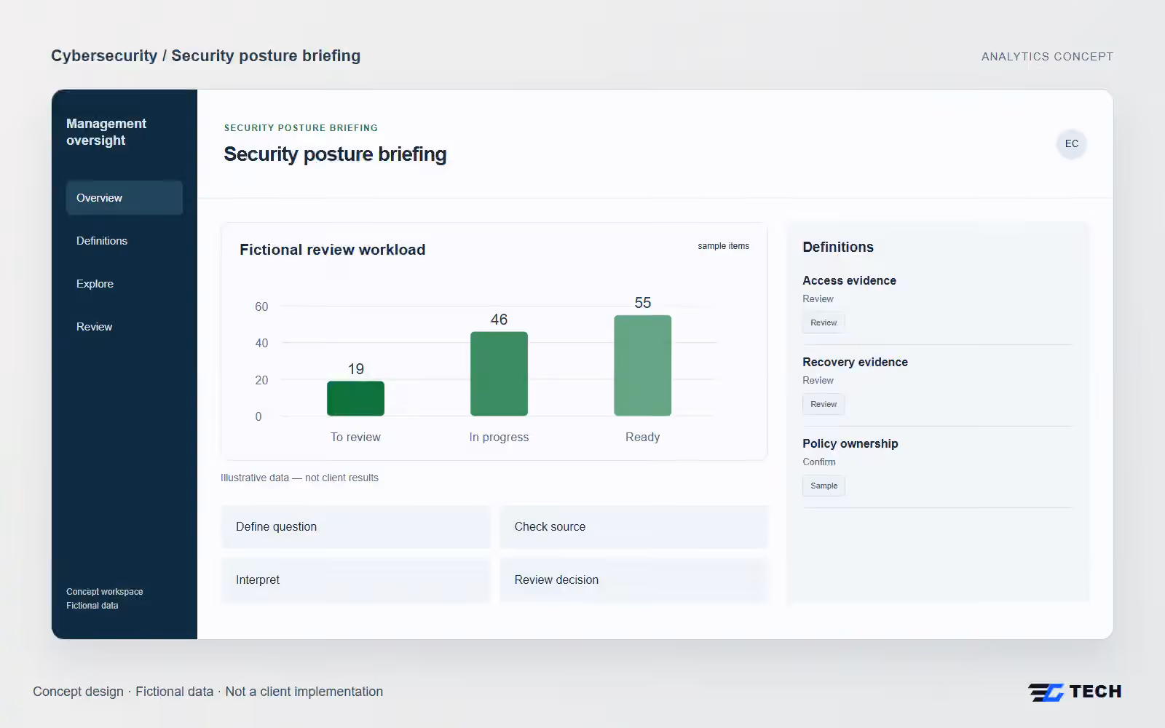
Task: Select Explore in the sidebar
Action: tap(125, 284)
